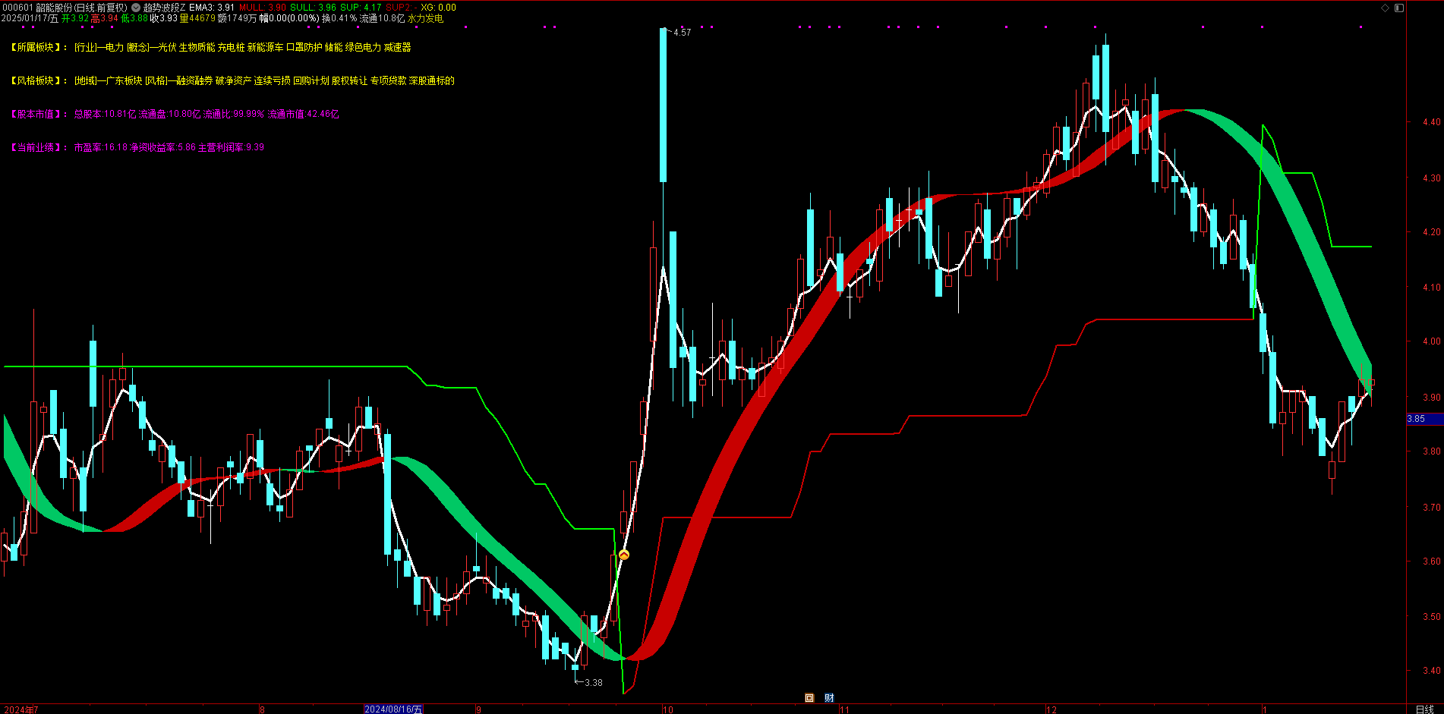The image size is (1444, 714).
Task: Click the 4.40 level on the price axis
Action: click(x=1432, y=122)
